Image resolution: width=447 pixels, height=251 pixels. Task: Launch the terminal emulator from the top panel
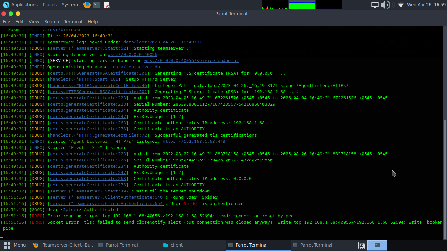pos(97,5)
